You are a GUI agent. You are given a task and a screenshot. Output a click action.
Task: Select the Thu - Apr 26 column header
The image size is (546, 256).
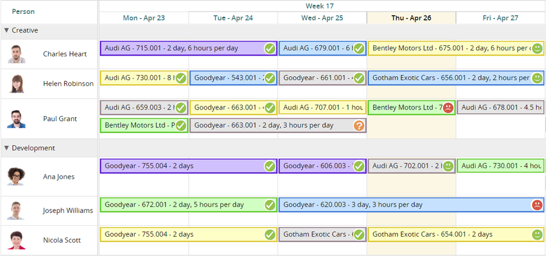click(411, 18)
